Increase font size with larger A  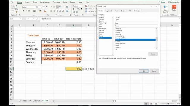click(x=44, y=7)
